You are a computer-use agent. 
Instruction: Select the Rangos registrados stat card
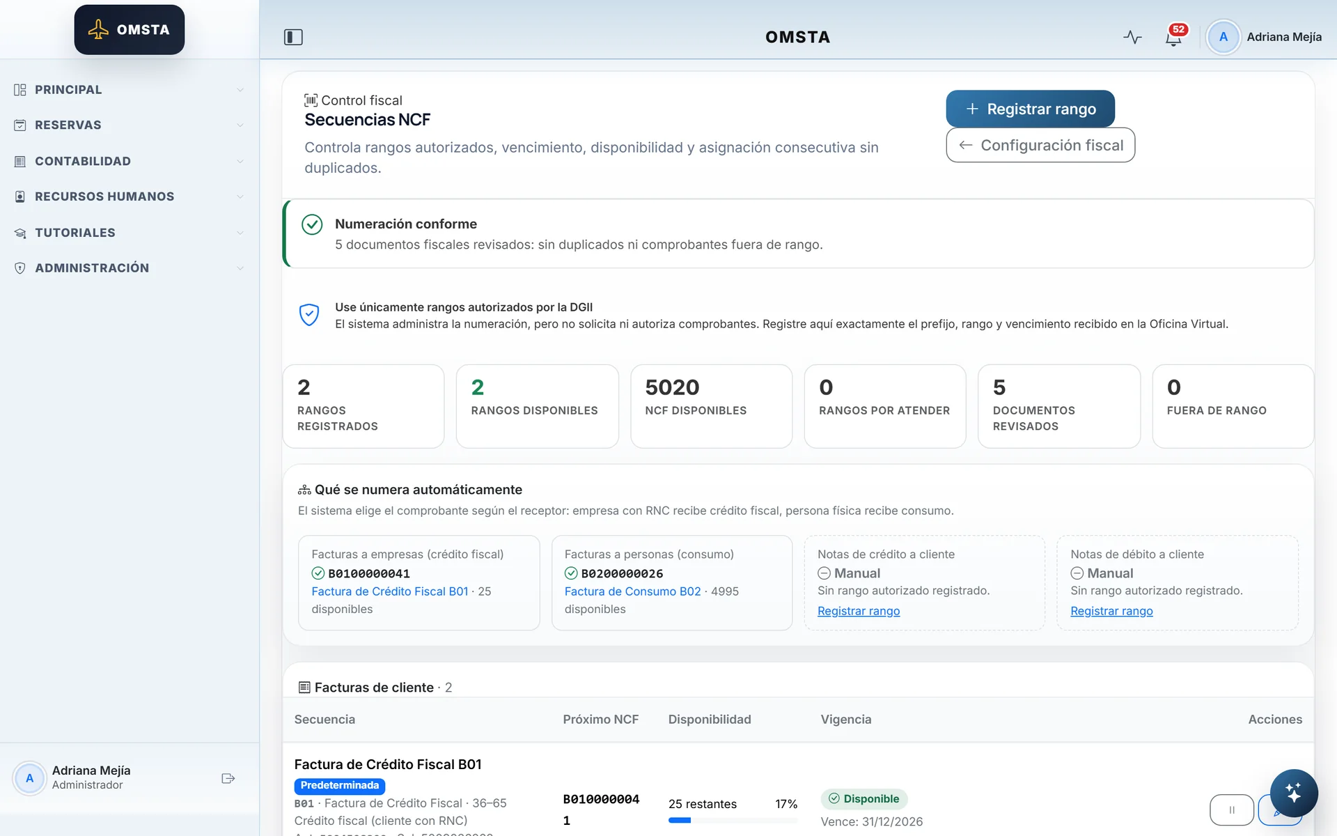pos(363,406)
